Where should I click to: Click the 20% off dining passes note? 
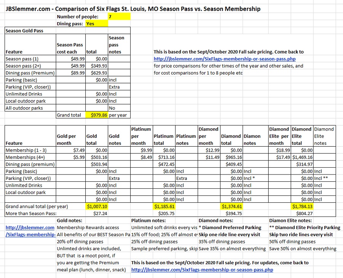(80, 242)
